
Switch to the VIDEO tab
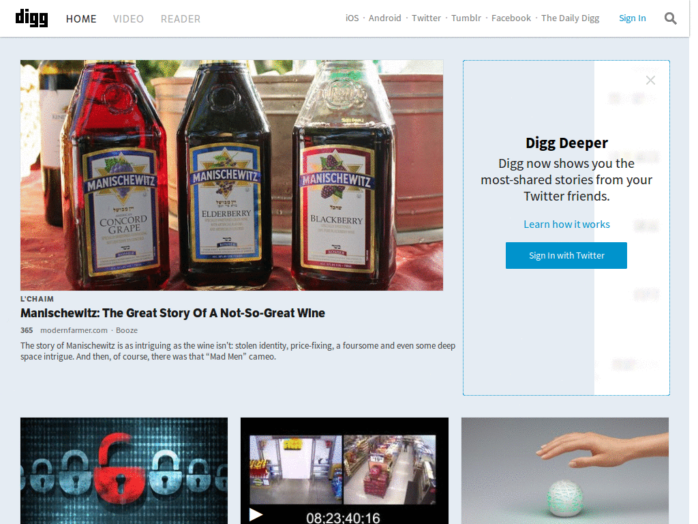point(128,18)
